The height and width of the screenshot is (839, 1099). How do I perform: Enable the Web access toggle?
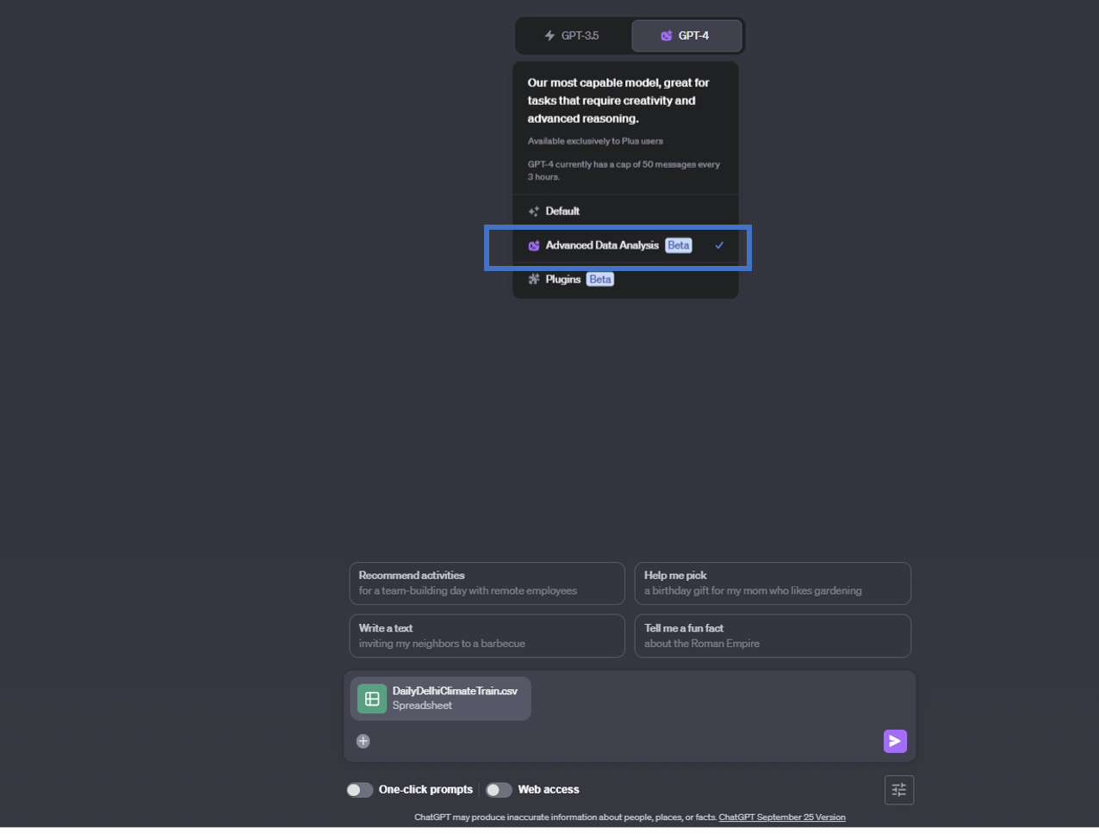(498, 789)
